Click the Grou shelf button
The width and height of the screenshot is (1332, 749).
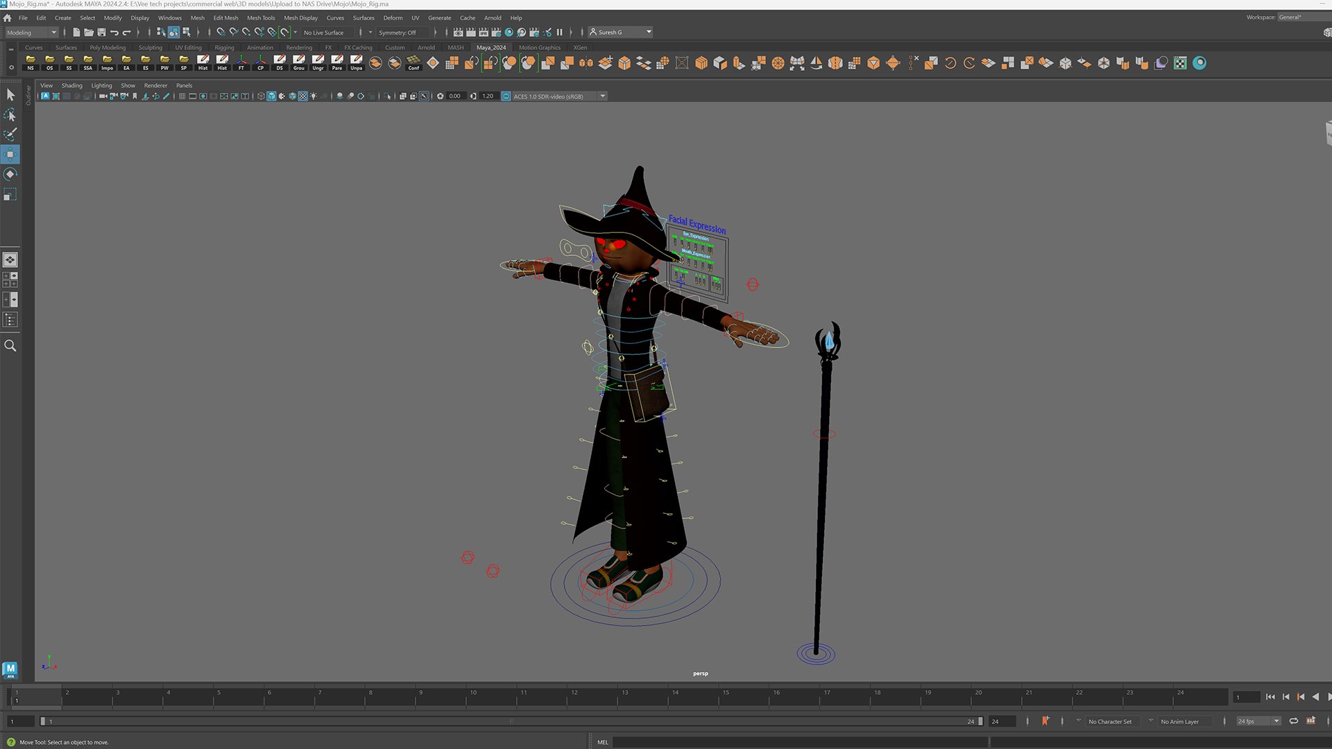click(x=299, y=63)
